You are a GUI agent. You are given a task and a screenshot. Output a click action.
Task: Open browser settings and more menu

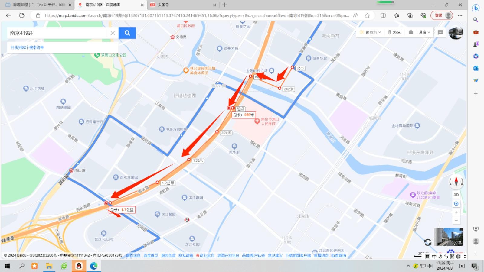[x=460, y=15]
